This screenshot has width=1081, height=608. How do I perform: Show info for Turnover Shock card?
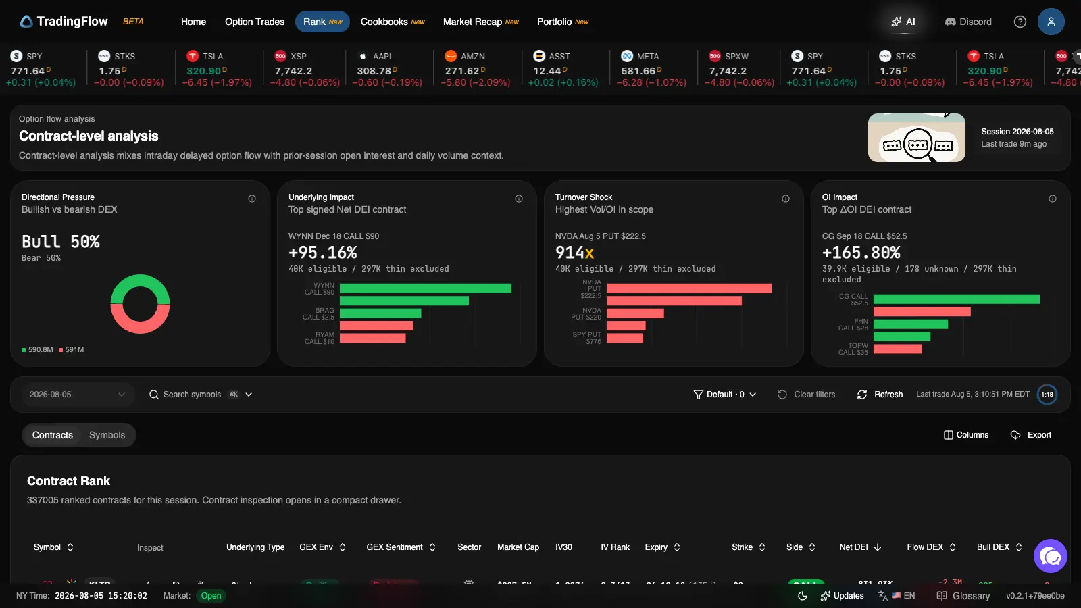coord(786,199)
